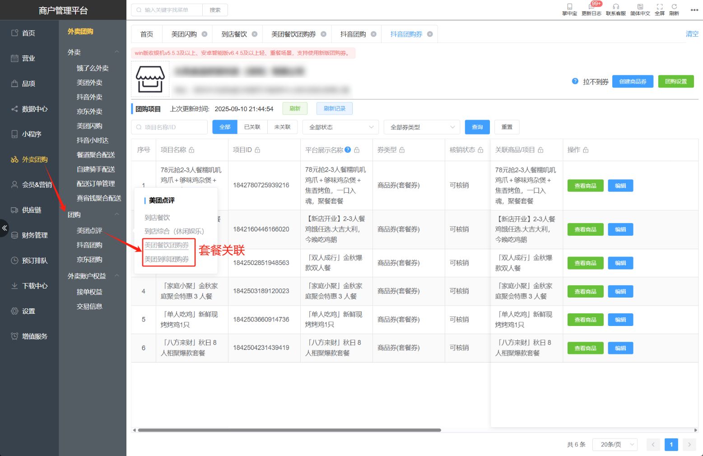Click the top-bar 刷新 reload icon
The height and width of the screenshot is (456, 703).
674,7
